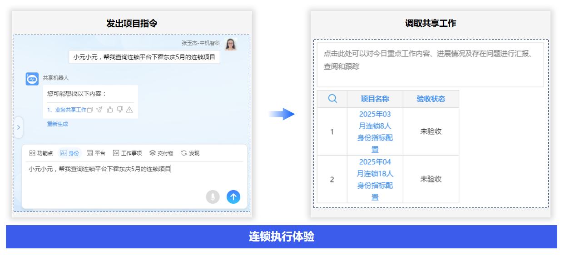The height and width of the screenshot is (257, 565).
Task: Select the 交付物 tab
Action: pyautogui.click(x=161, y=153)
